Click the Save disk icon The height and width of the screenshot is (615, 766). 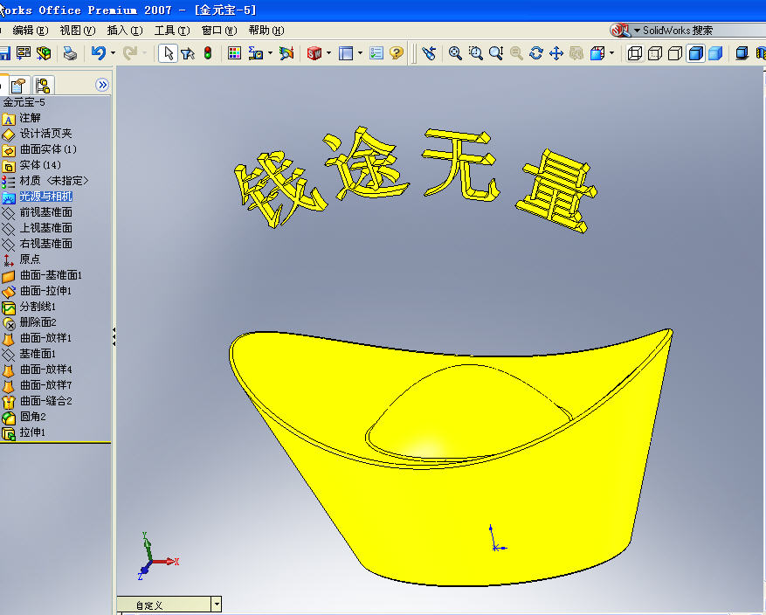(4, 52)
